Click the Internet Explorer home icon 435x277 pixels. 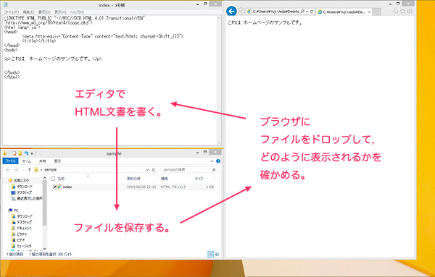coord(396,11)
